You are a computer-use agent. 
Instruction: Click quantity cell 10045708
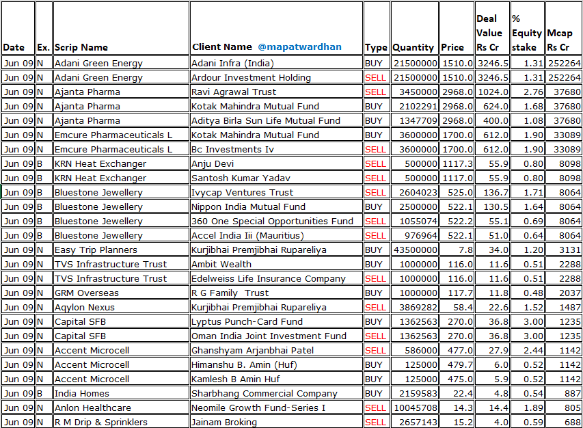pyautogui.click(x=415, y=408)
